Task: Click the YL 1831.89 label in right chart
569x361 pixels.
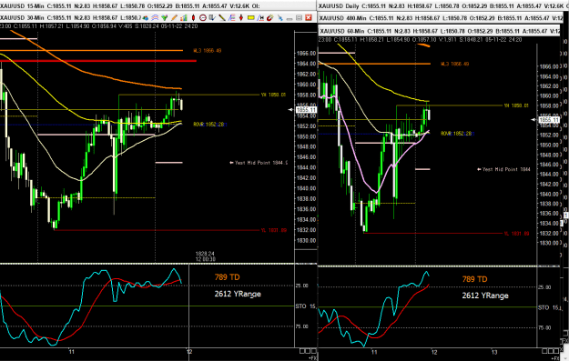Action: point(517,234)
